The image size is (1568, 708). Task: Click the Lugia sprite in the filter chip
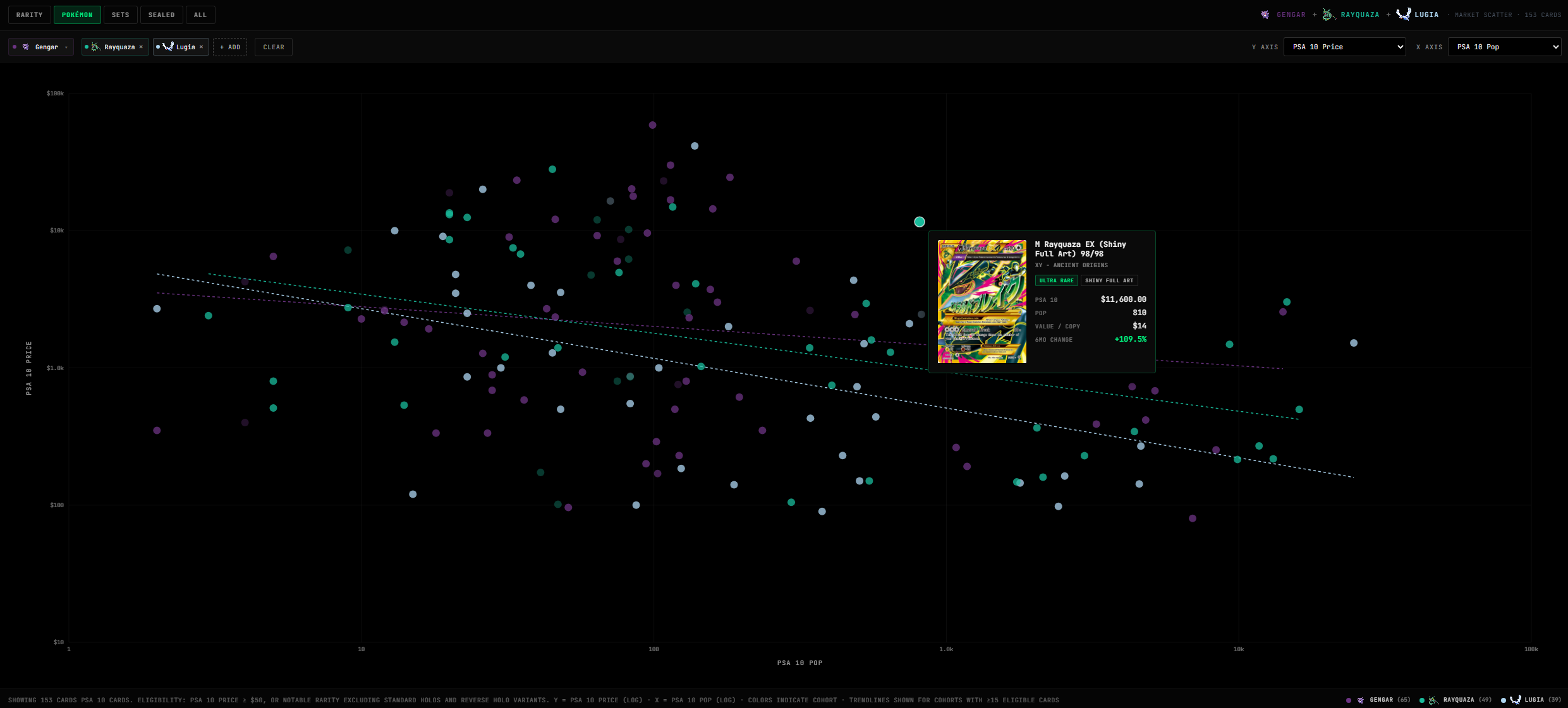[x=168, y=46]
